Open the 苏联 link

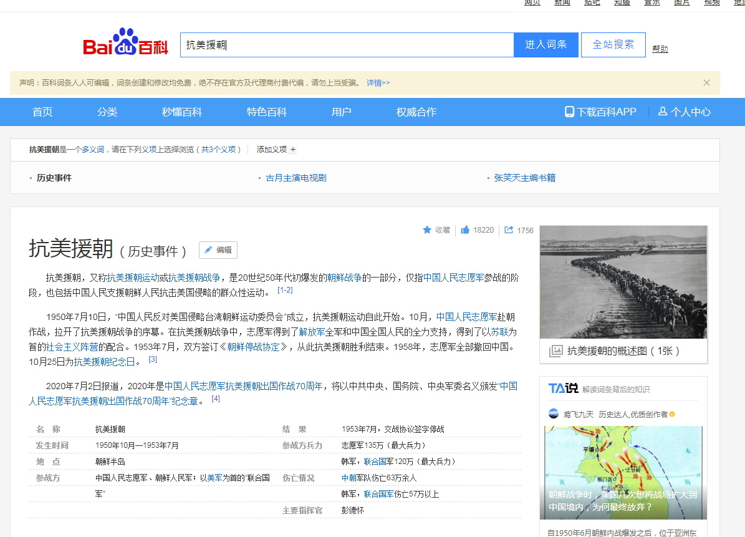coord(499,332)
